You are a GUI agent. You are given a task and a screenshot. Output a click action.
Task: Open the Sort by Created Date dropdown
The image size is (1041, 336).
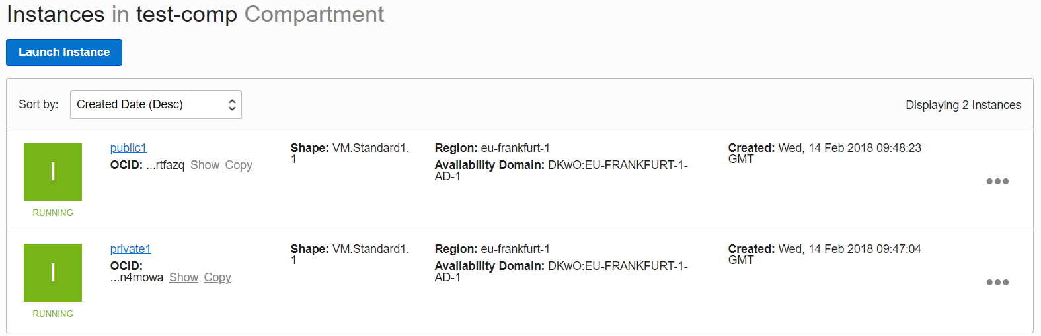click(x=156, y=104)
